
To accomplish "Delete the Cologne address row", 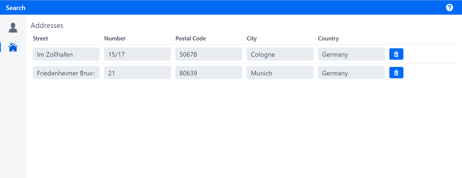I will pyautogui.click(x=396, y=54).
